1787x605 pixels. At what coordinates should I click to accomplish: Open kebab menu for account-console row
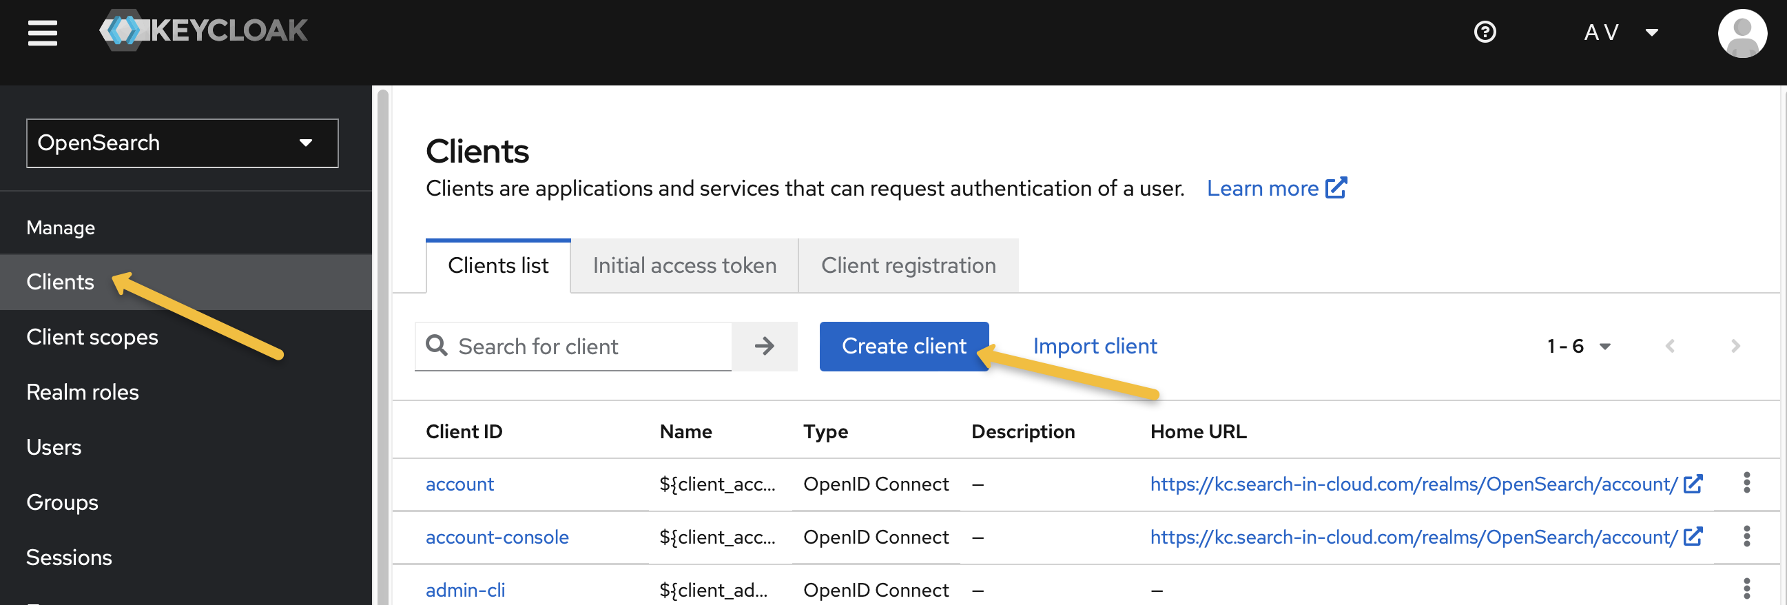1747,536
